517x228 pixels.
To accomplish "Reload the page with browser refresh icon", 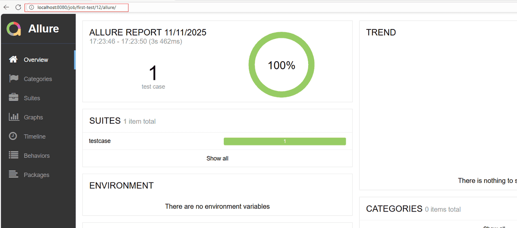I will click(x=18, y=7).
